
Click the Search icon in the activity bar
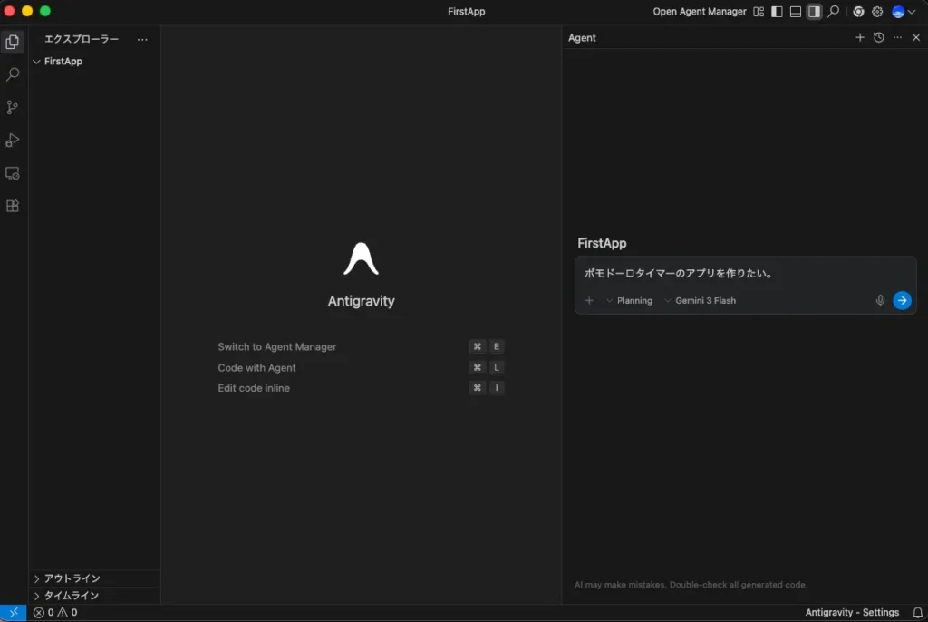pos(13,74)
